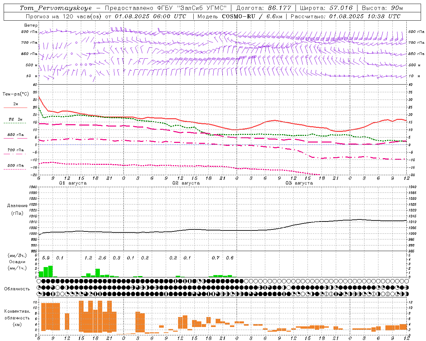Click the 'Высота: 90м' elevation value

pos(382,8)
